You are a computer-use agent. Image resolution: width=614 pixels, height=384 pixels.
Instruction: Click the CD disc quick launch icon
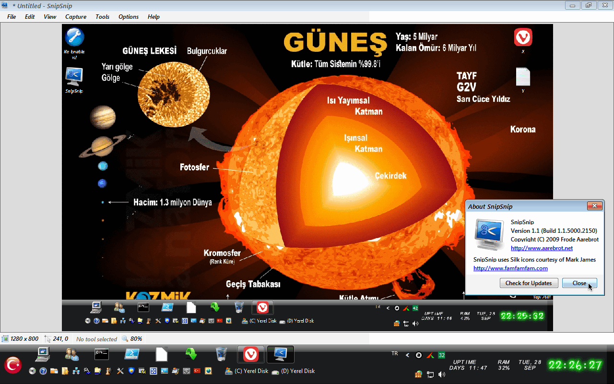[x=33, y=371]
